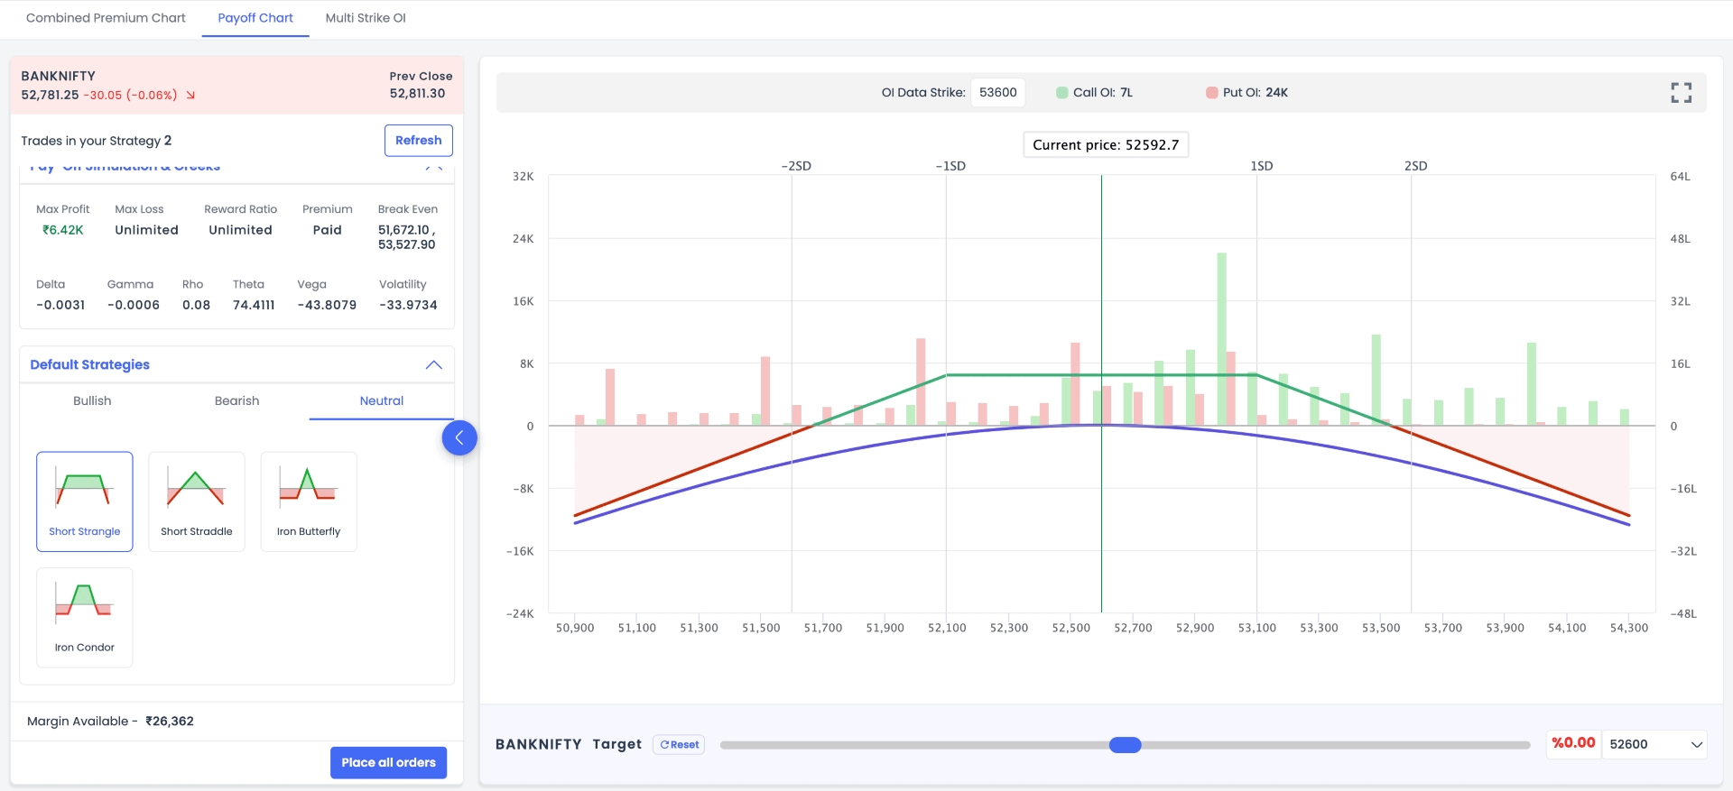The height and width of the screenshot is (791, 1733).
Task: Expand chart to fullscreen
Action: pyautogui.click(x=1681, y=93)
